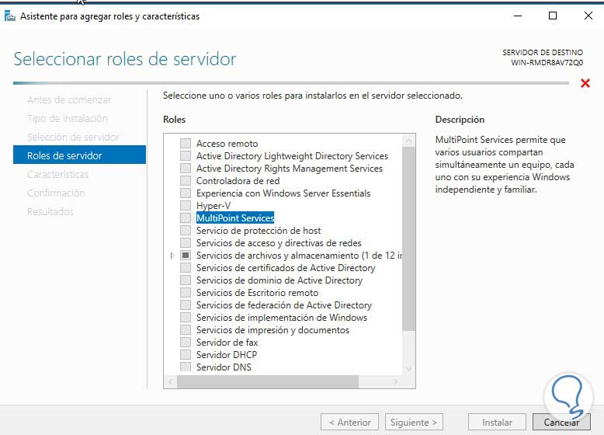This screenshot has width=604, height=435.
Task: Select the Roles de servidor step
Action: (79, 155)
